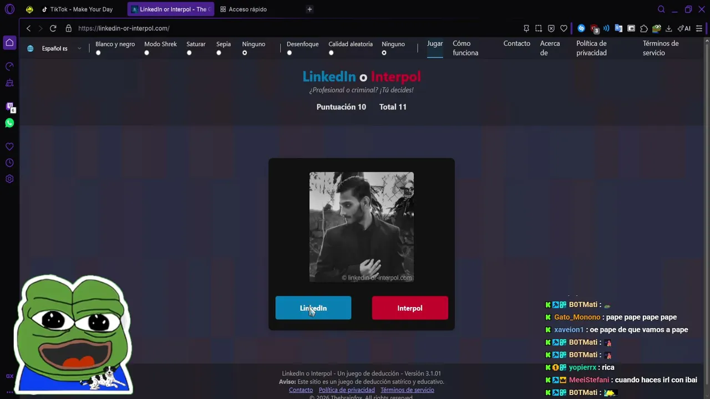Add page to bookmarks with heart icon
This screenshot has height=399, width=710.
point(564,28)
